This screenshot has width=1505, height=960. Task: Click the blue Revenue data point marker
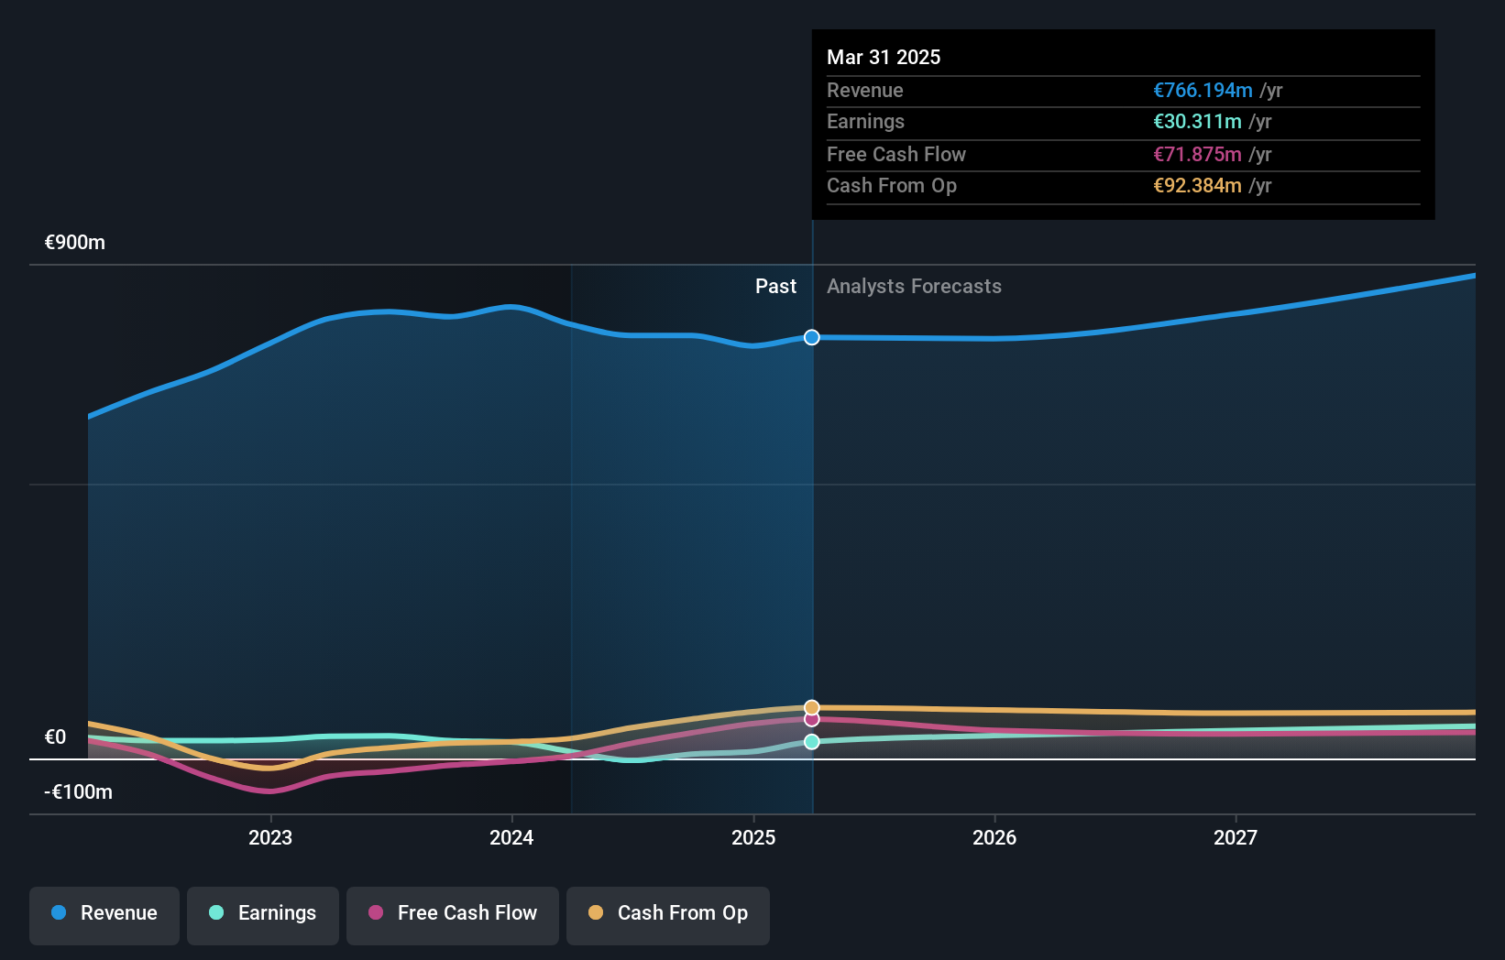(x=812, y=337)
